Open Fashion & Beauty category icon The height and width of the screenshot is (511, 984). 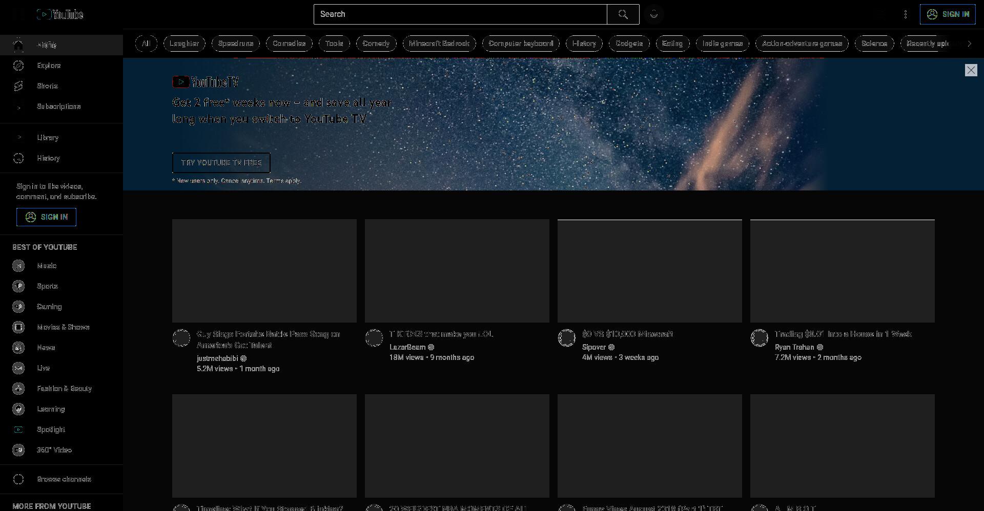18,389
